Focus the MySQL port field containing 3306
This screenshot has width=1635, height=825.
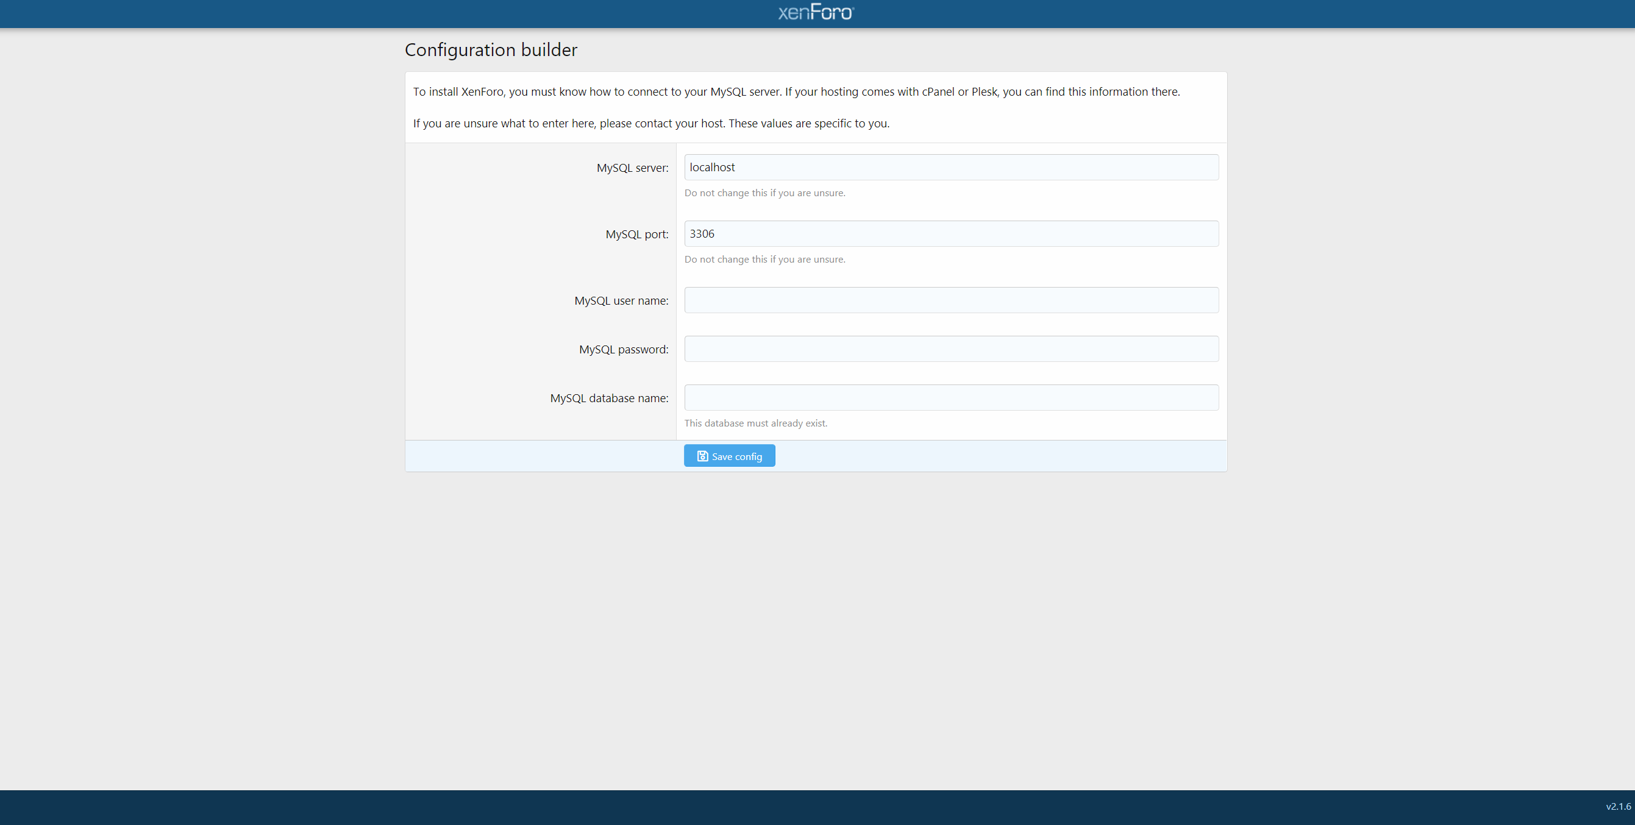pos(951,233)
